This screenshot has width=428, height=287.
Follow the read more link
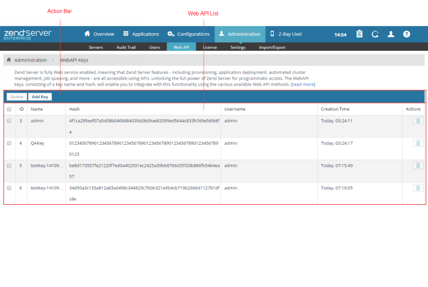pos(303,84)
